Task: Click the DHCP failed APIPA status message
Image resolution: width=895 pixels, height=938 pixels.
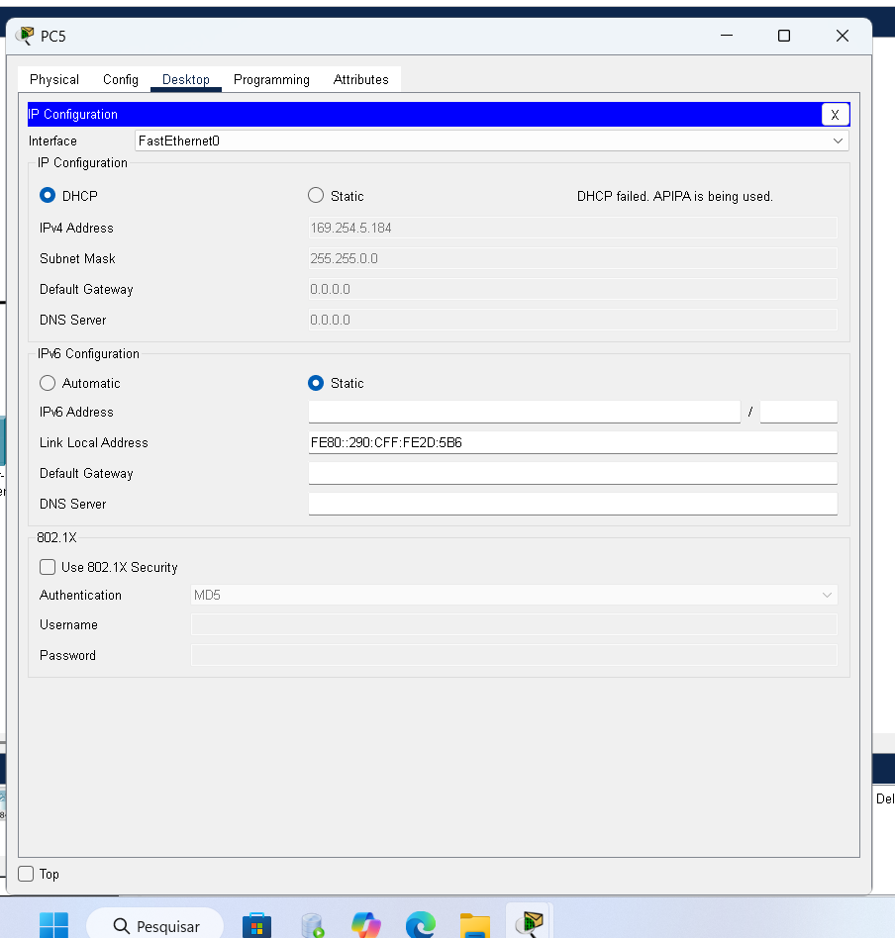Action: pyautogui.click(x=674, y=196)
